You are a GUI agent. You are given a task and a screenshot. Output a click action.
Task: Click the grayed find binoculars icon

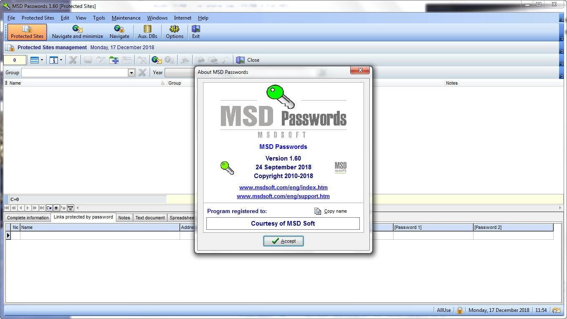click(200, 60)
